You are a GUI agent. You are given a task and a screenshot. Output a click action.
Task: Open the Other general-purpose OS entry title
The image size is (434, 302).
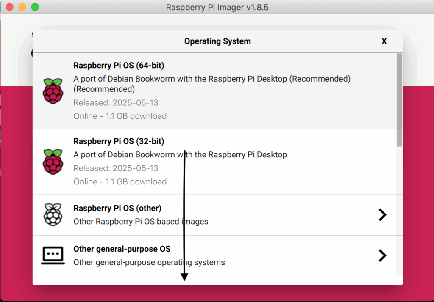click(122, 249)
